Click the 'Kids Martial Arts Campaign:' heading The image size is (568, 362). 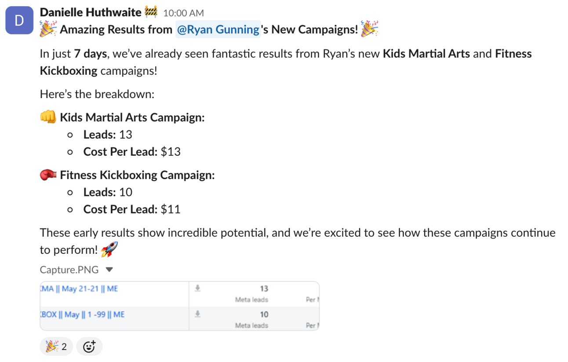[x=132, y=117]
